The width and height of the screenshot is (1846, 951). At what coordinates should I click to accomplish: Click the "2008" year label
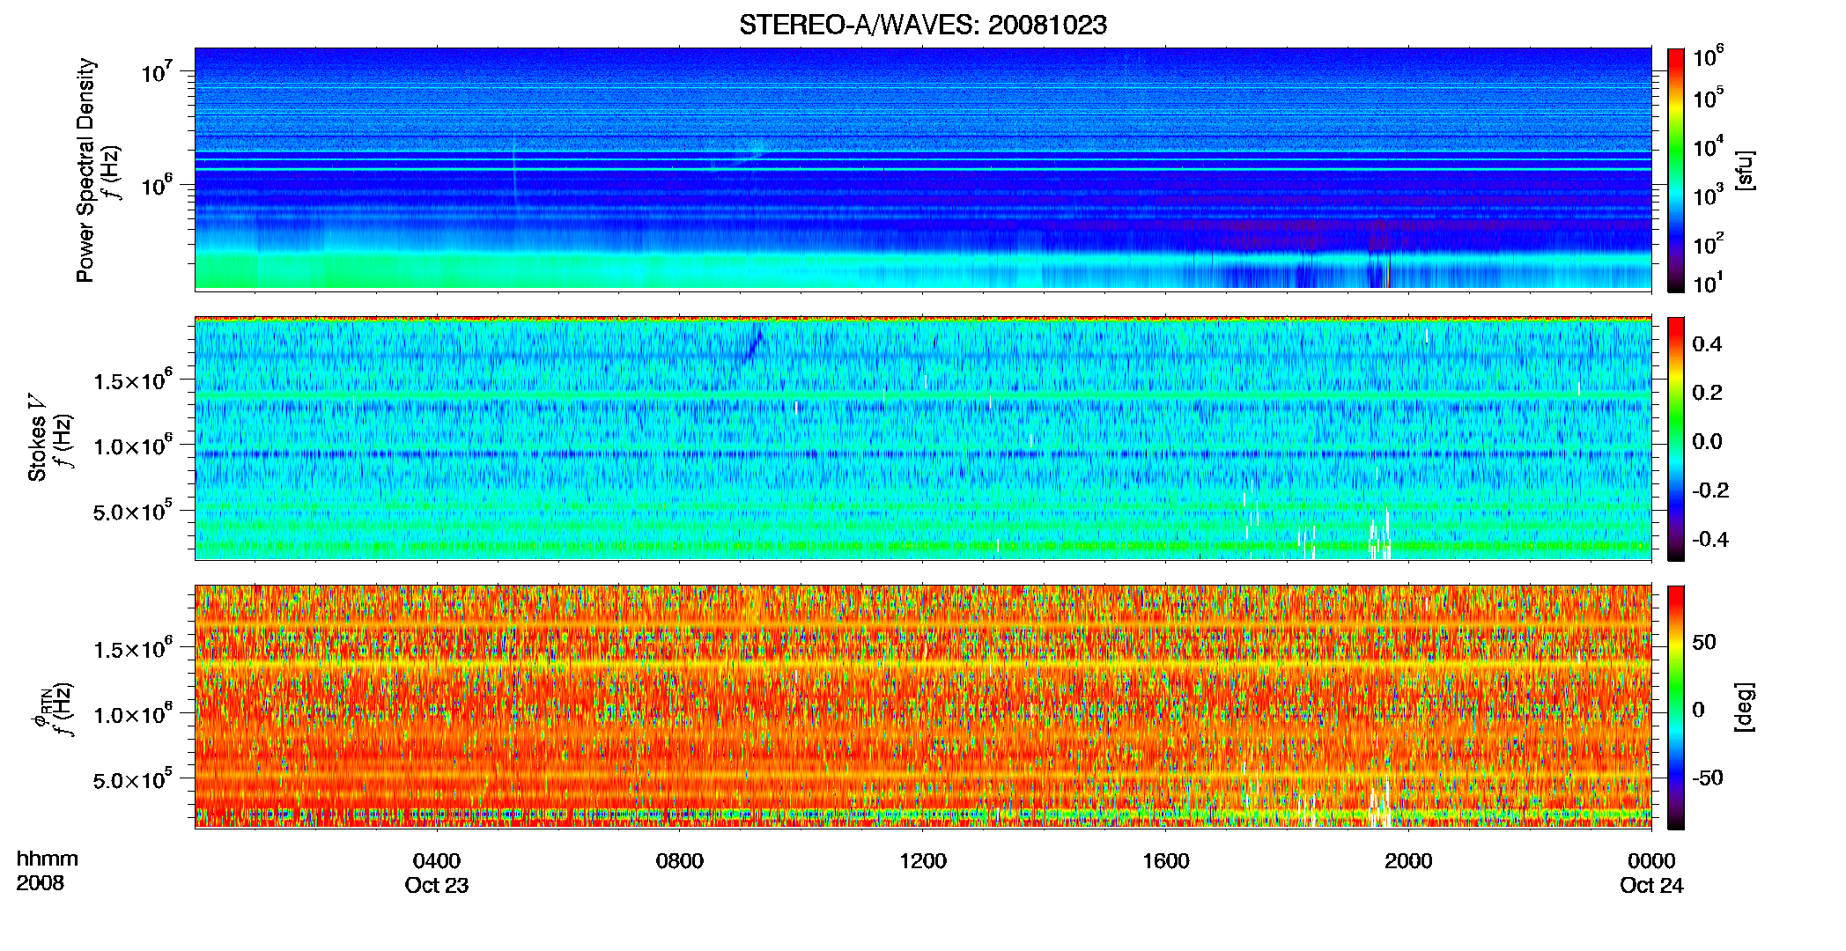click(x=41, y=883)
